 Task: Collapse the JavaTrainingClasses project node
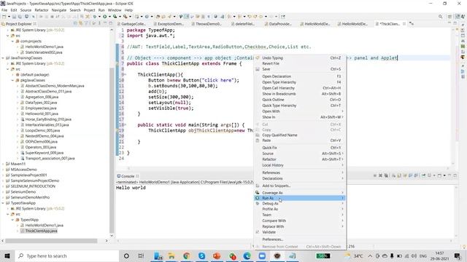(3, 58)
